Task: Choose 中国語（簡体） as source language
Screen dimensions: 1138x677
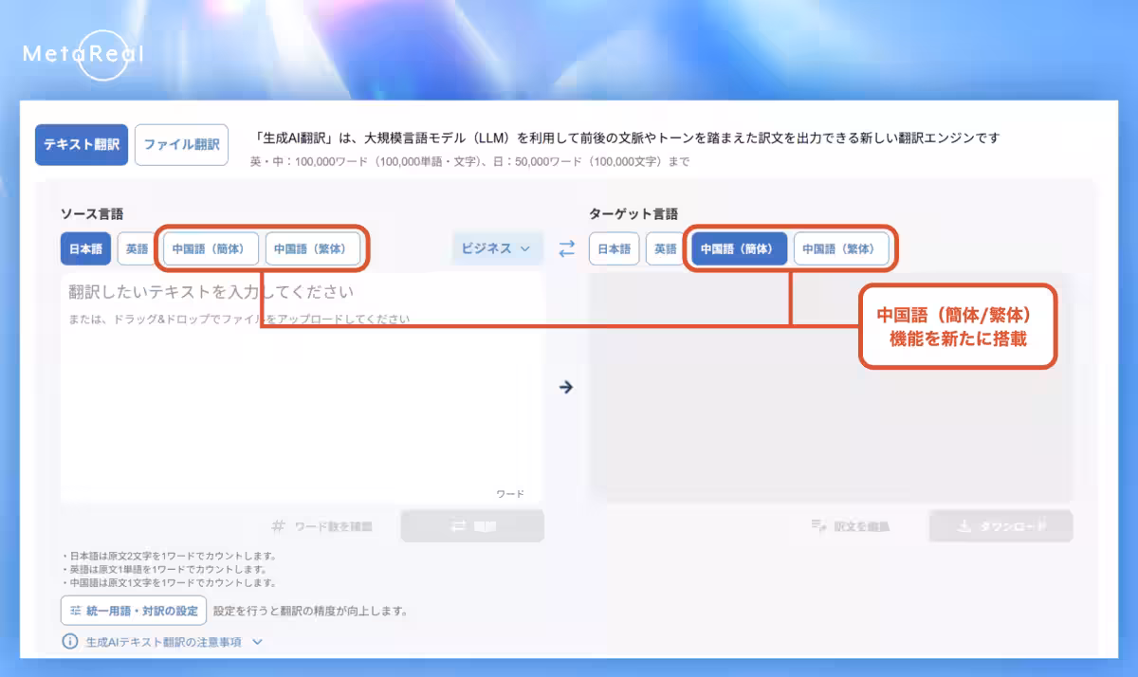Action: point(211,249)
